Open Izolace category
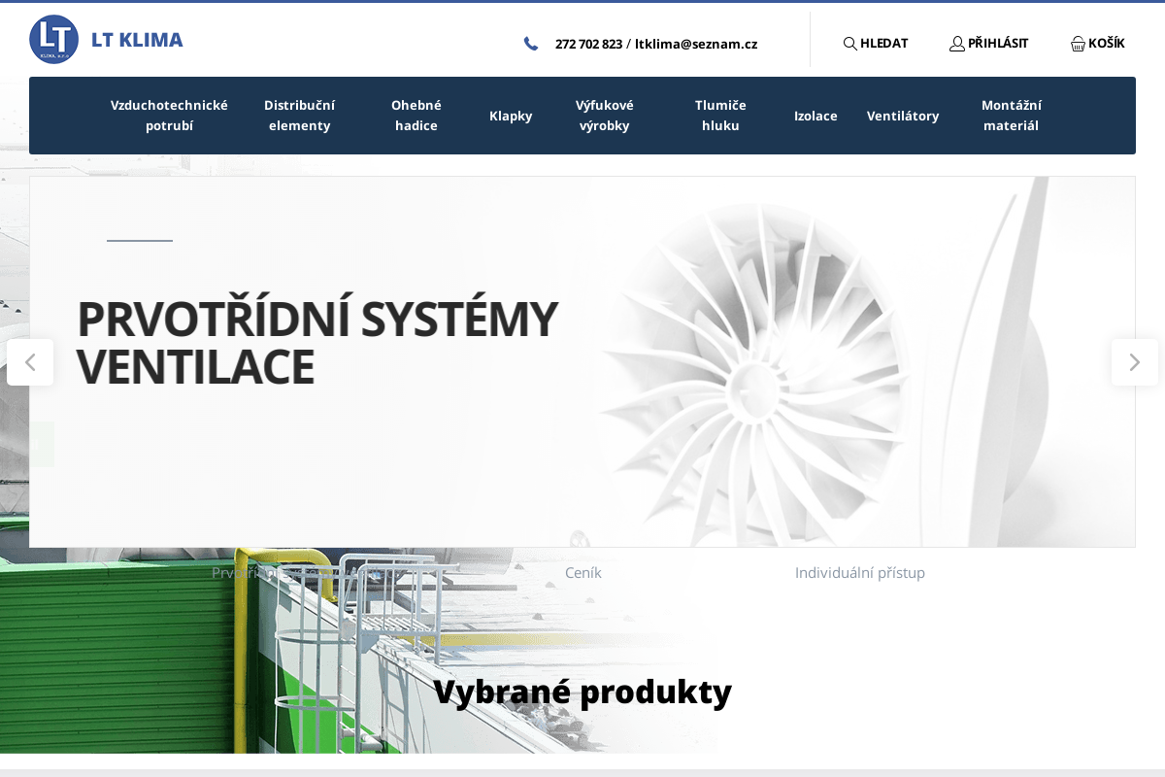Image resolution: width=1165 pixels, height=777 pixels. point(815,116)
